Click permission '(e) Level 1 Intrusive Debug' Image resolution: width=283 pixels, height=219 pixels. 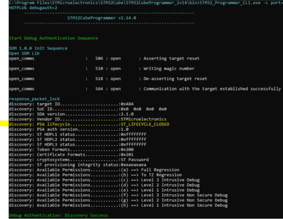(160, 190)
